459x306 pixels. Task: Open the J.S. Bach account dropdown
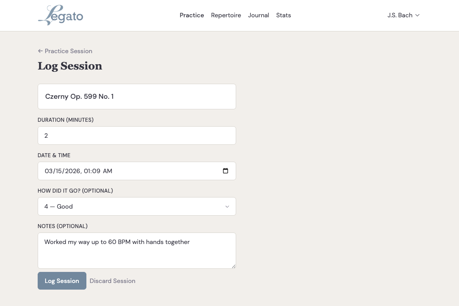pos(403,15)
